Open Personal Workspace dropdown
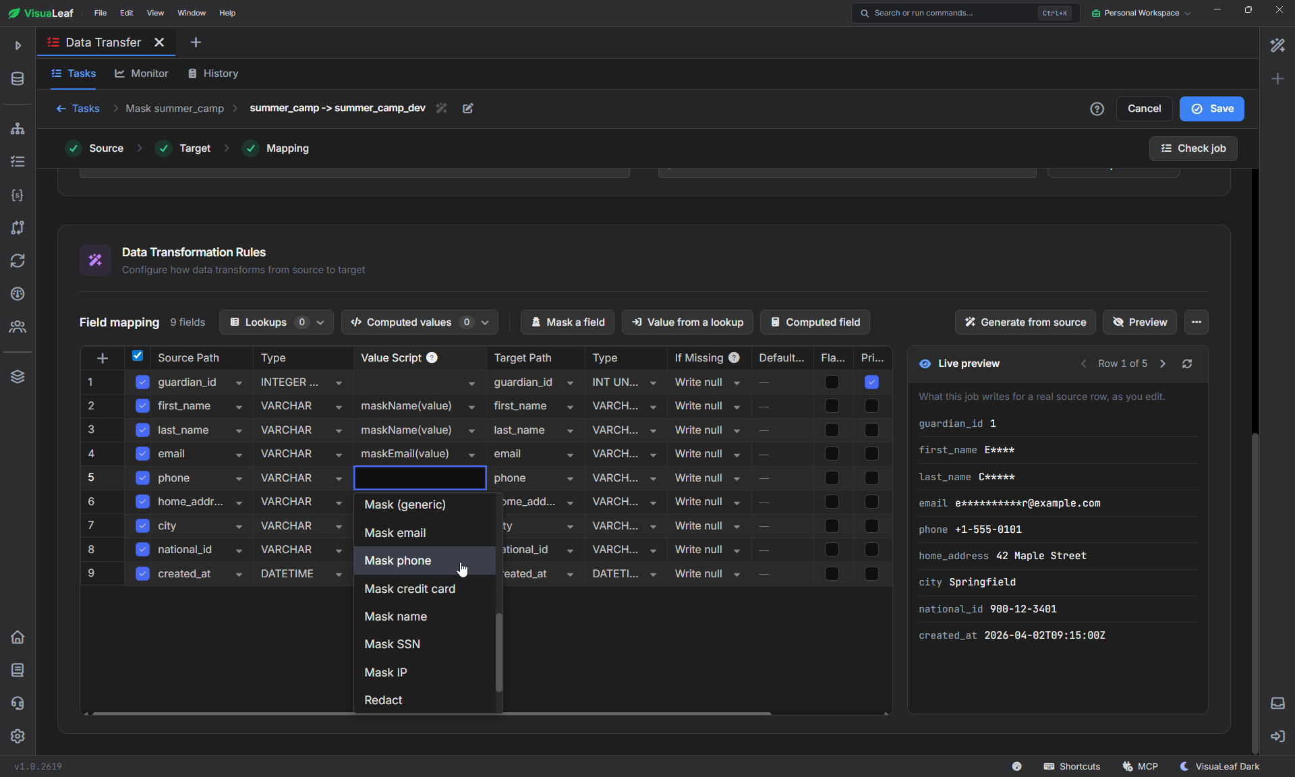 pos(1141,13)
